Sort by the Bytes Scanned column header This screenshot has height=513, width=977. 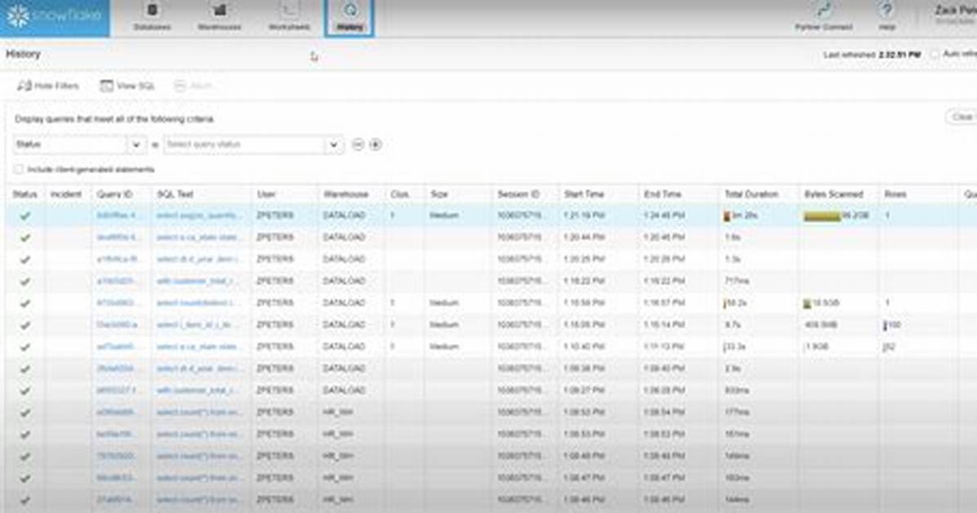click(x=834, y=194)
